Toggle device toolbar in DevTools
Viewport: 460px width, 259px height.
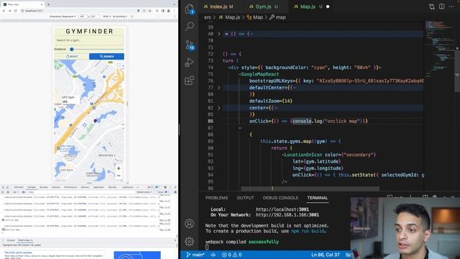point(8,187)
